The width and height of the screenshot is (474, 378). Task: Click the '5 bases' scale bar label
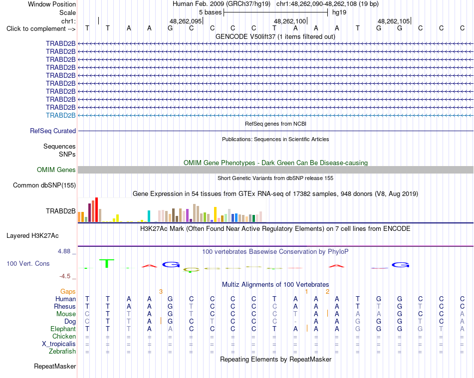pyautogui.click(x=210, y=12)
